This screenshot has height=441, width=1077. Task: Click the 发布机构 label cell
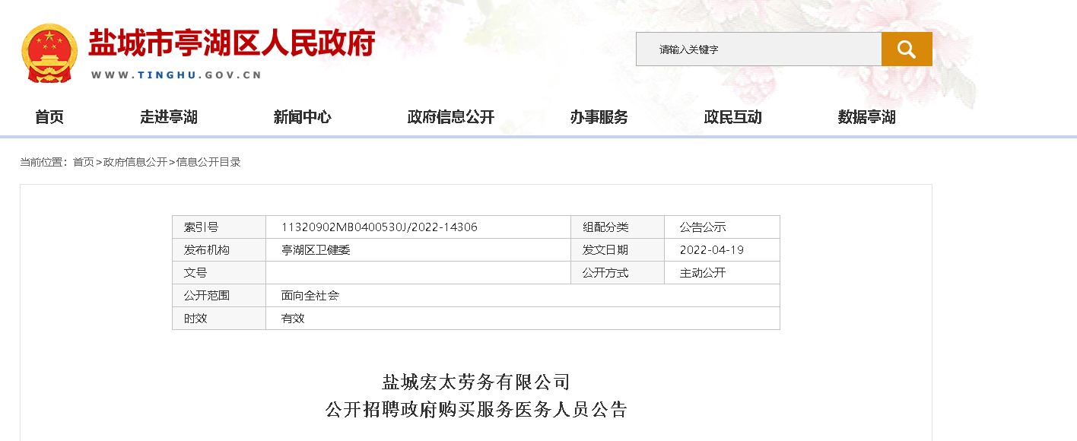pyautogui.click(x=219, y=250)
